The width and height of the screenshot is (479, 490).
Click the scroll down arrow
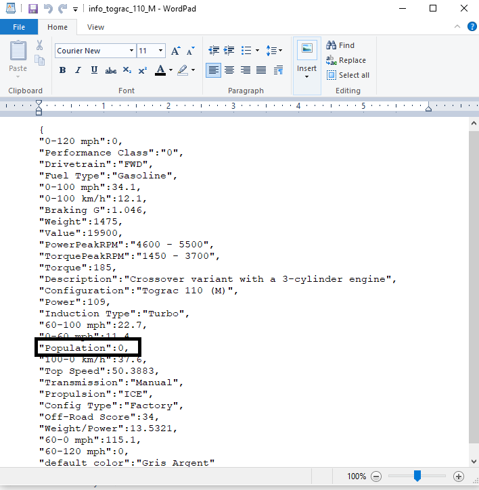pos(474,462)
